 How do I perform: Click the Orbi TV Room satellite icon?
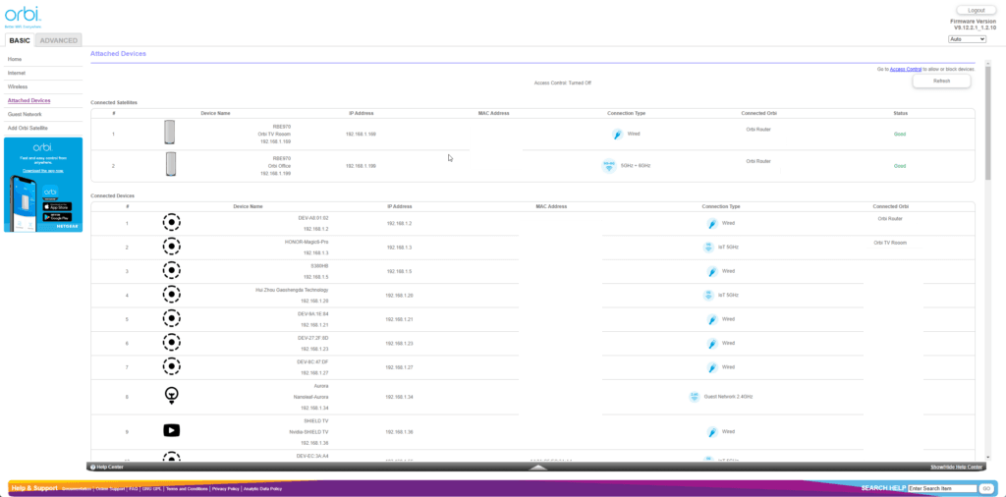[x=170, y=133]
